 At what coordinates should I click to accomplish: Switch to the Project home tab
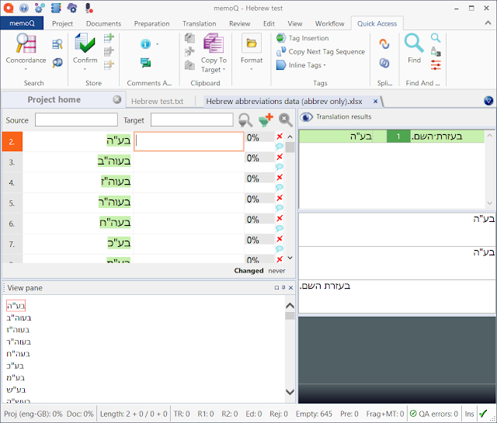[54, 99]
